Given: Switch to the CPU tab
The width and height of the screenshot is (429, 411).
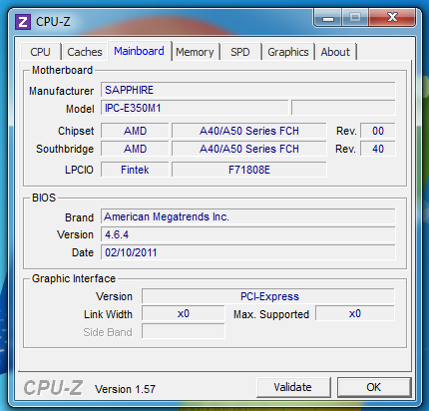Looking at the screenshot, I should [x=40, y=52].
